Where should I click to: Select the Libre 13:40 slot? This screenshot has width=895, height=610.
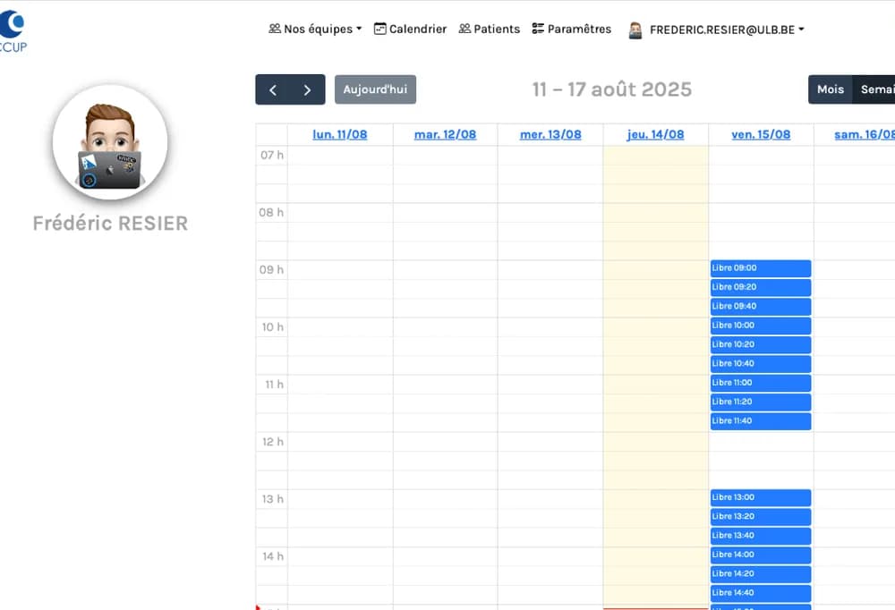[x=760, y=536]
